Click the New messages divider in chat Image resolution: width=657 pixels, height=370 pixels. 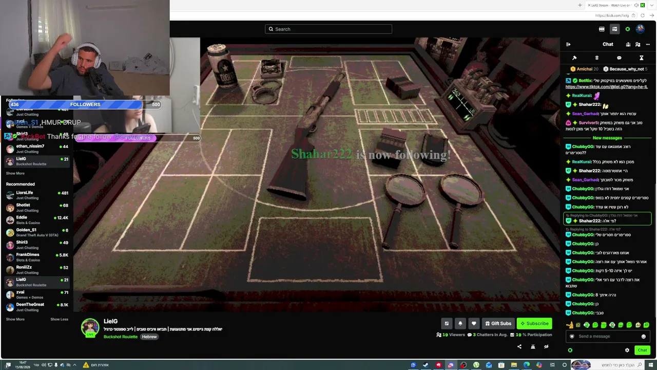607,138
